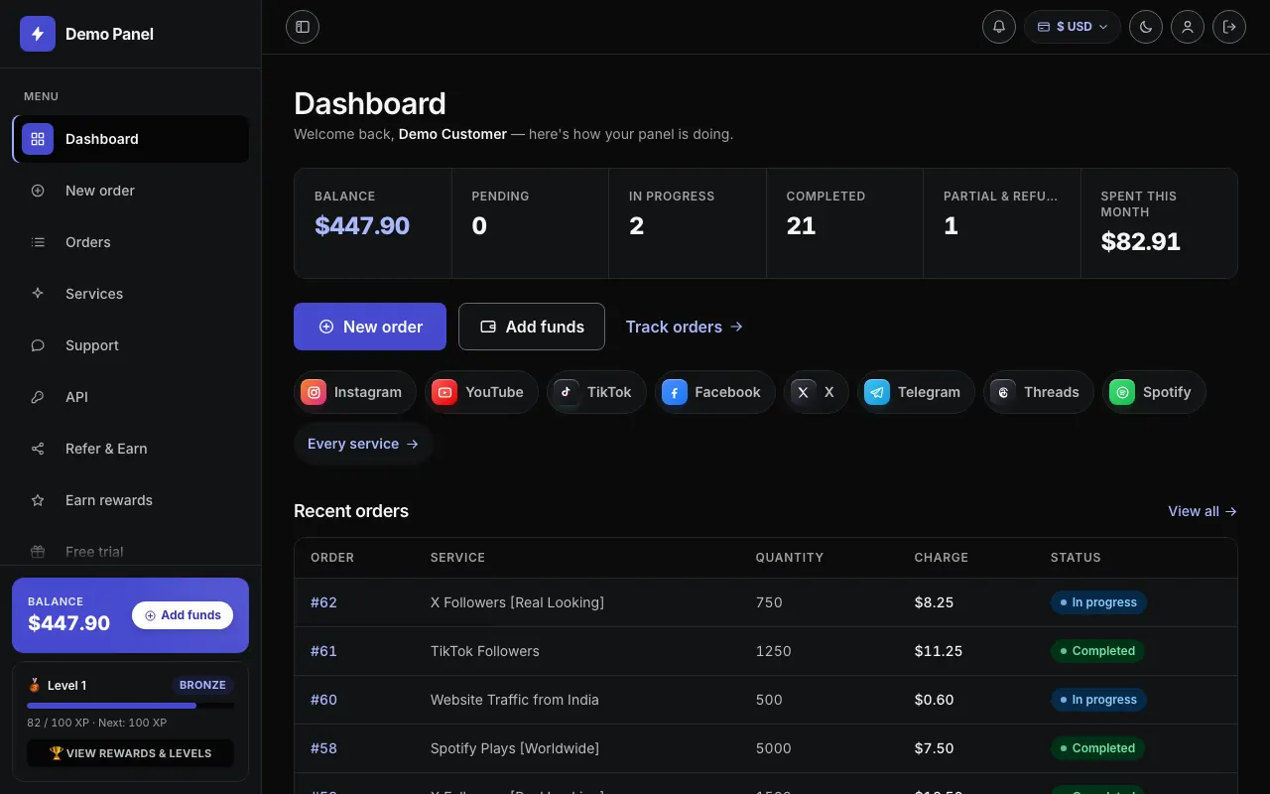Click View Rewards & Levels button
The image size is (1270, 794).
pyautogui.click(x=131, y=753)
